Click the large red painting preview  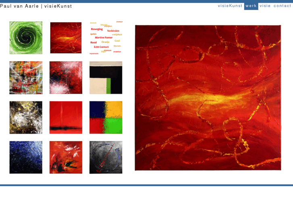[208, 98]
